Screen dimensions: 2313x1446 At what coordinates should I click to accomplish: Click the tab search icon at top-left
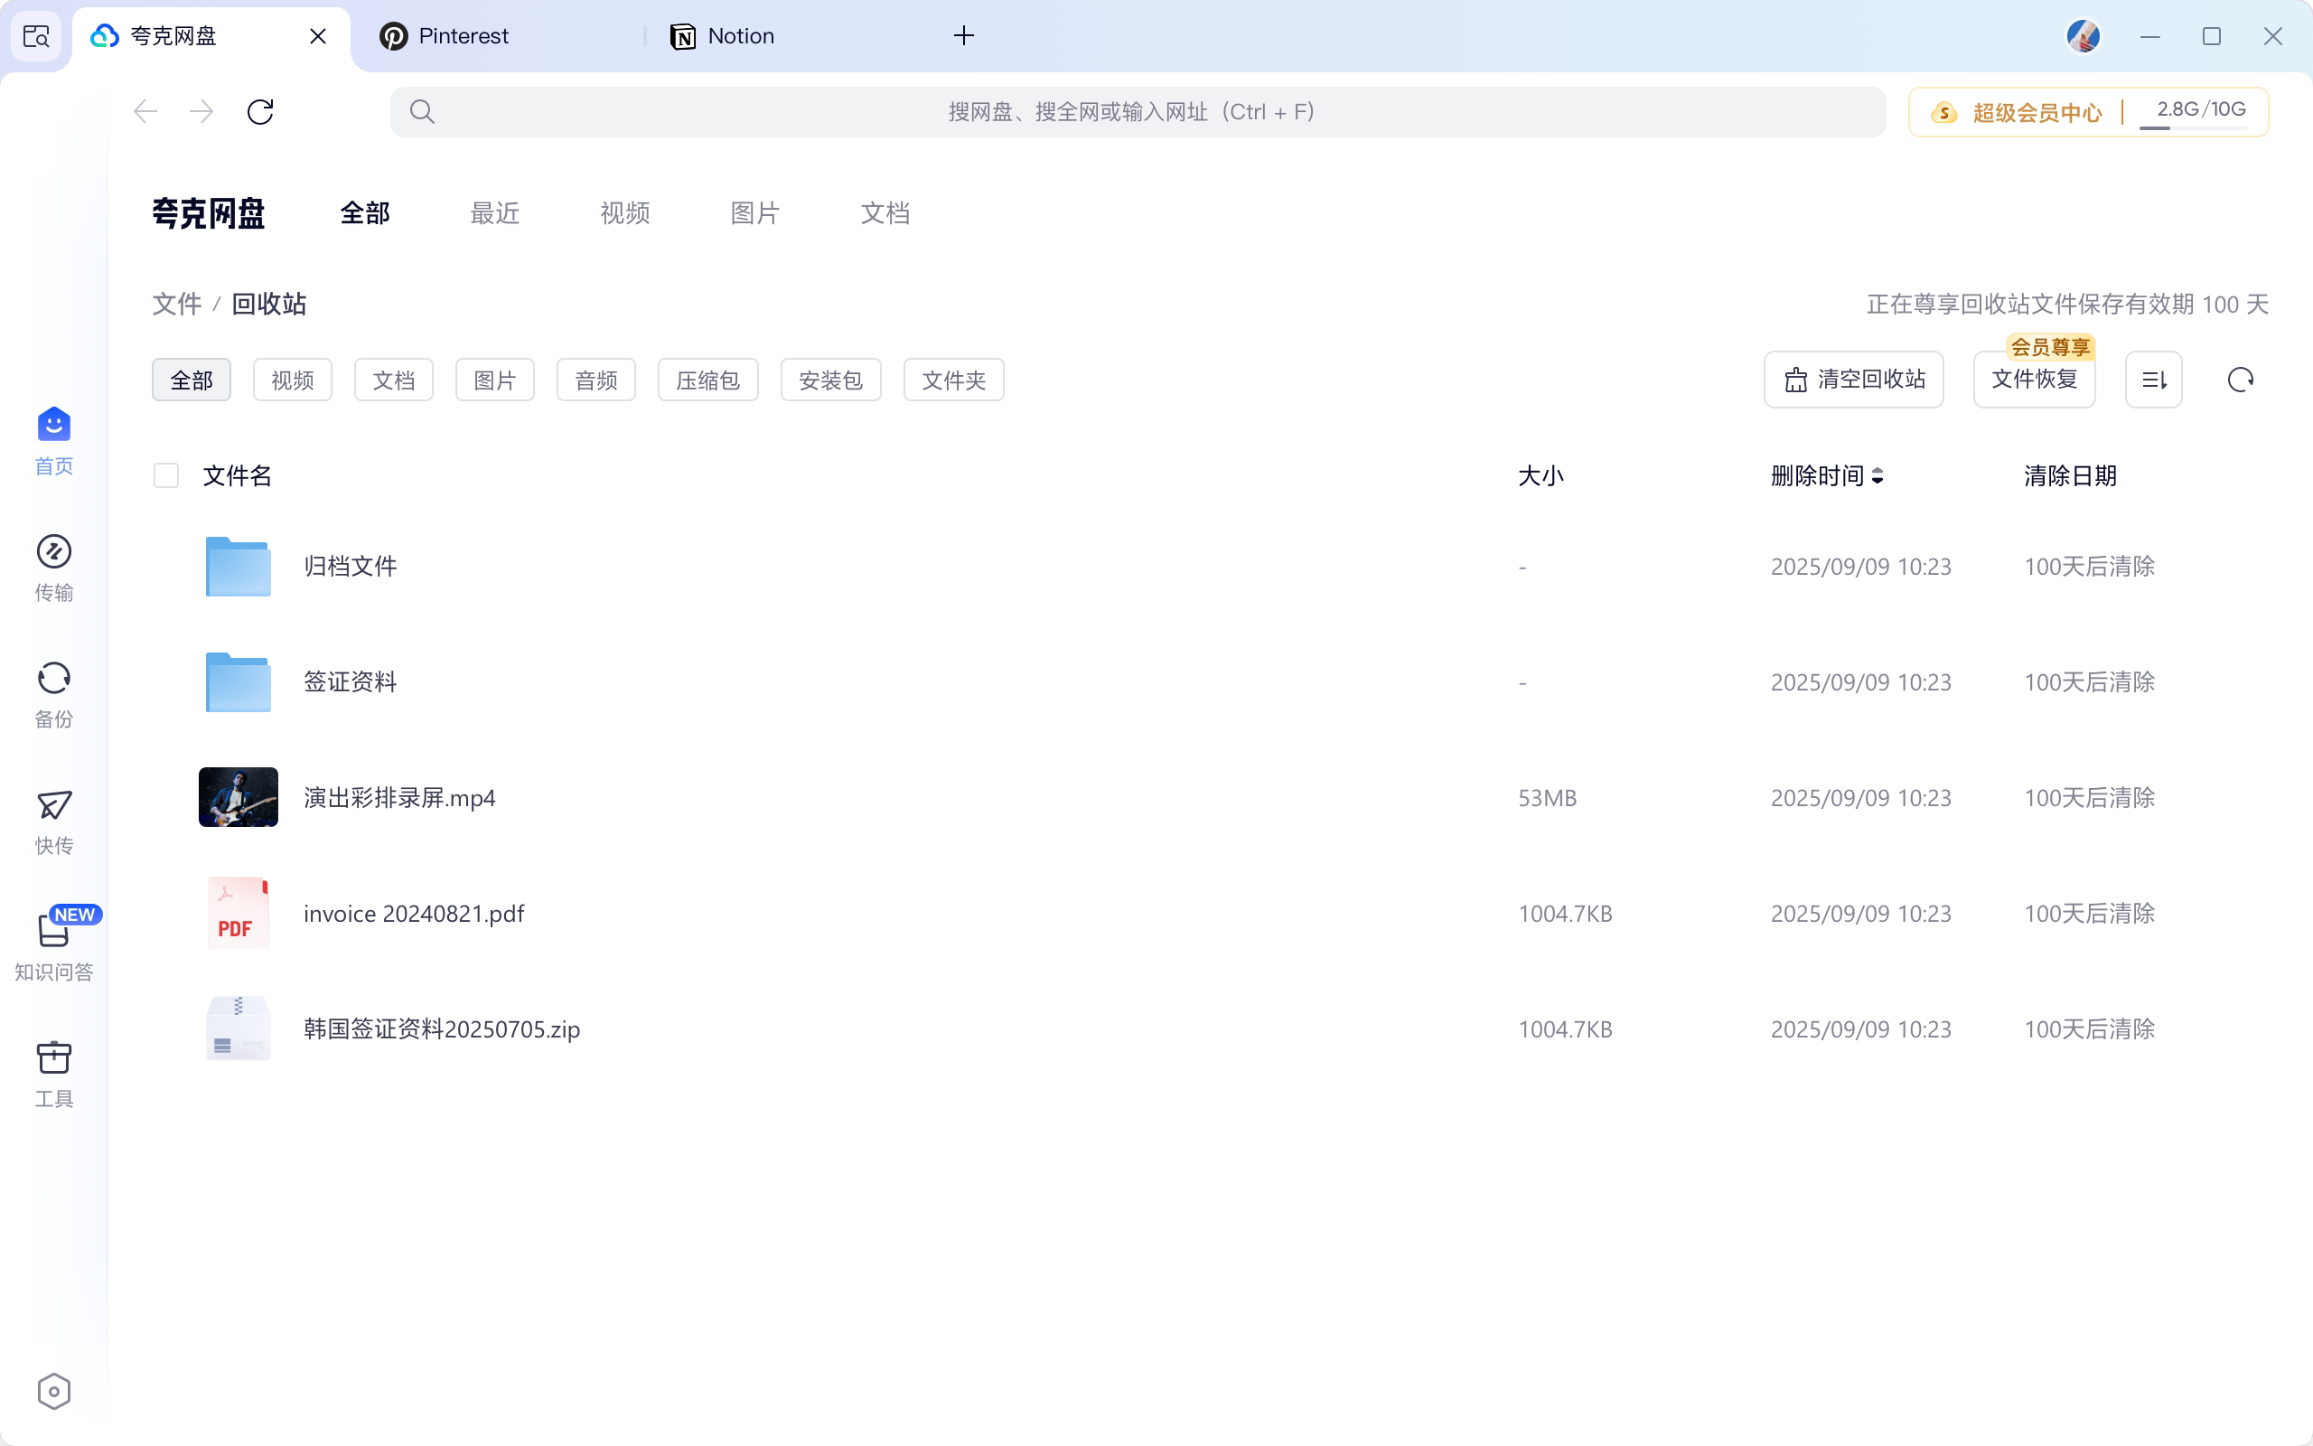[36, 36]
